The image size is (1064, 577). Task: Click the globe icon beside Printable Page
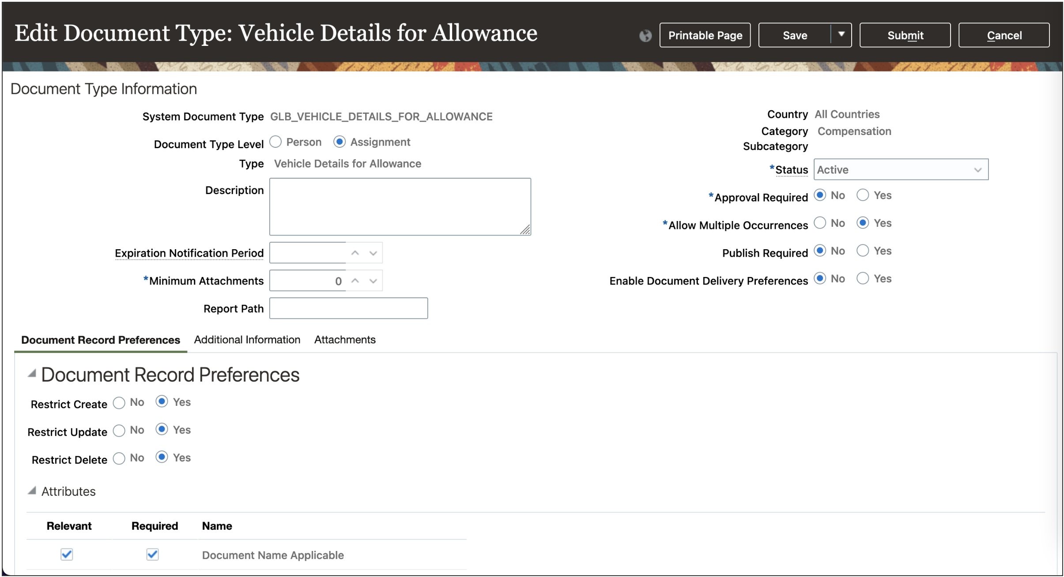pos(645,35)
